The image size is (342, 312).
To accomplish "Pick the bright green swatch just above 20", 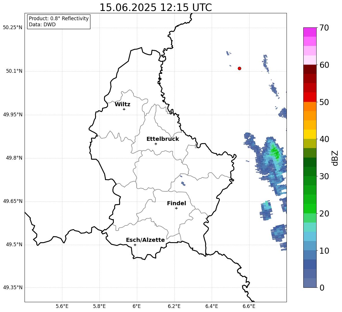I will pyautogui.click(x=310, y=208).
